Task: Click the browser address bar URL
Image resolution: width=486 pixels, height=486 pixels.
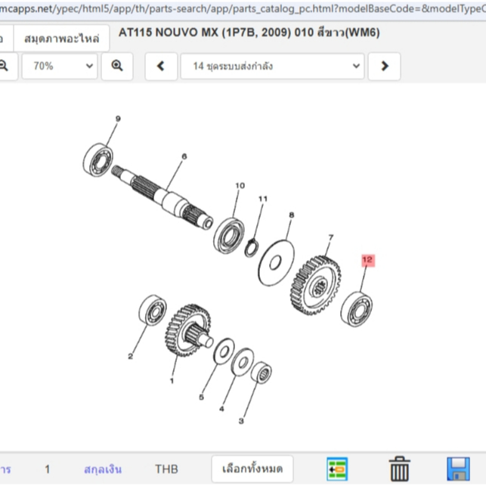Action: (243, 8)
